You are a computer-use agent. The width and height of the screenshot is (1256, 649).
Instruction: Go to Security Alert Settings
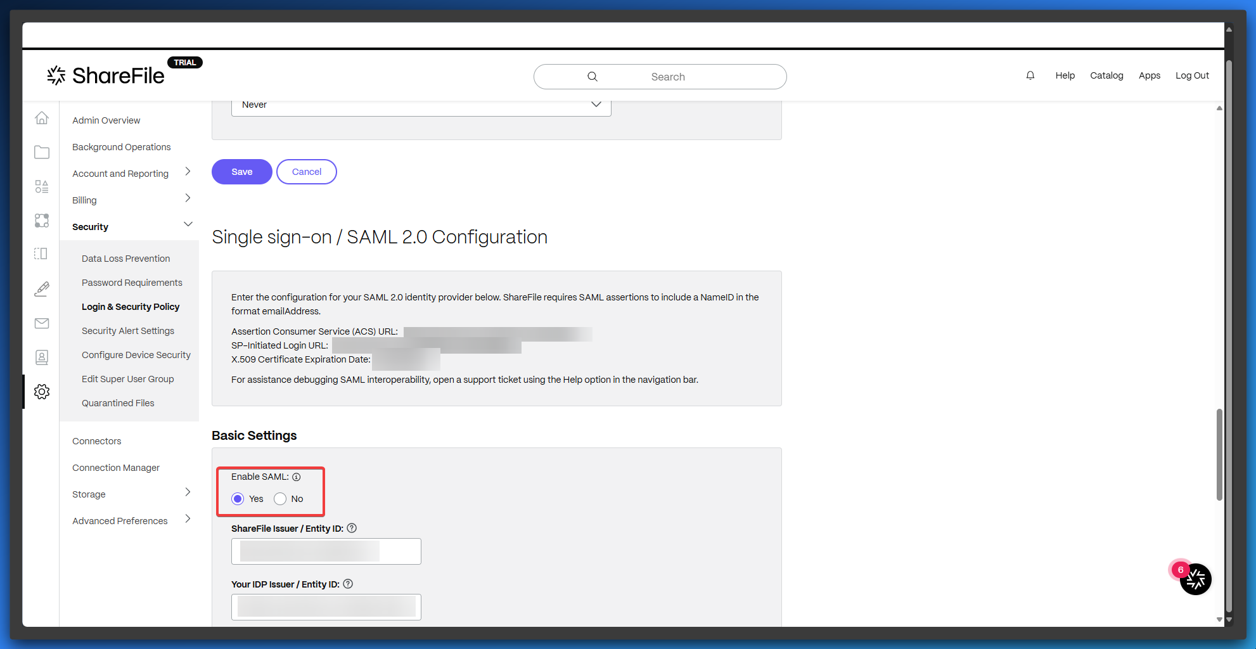click(x=128, y=331)
